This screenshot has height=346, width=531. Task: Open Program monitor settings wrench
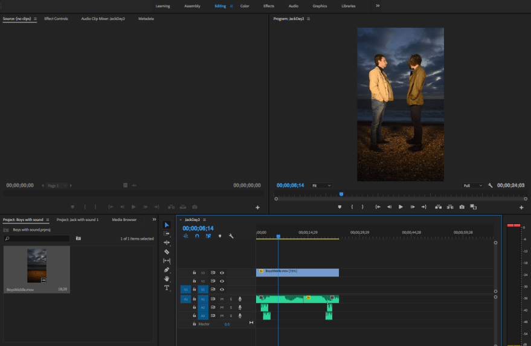490,185
